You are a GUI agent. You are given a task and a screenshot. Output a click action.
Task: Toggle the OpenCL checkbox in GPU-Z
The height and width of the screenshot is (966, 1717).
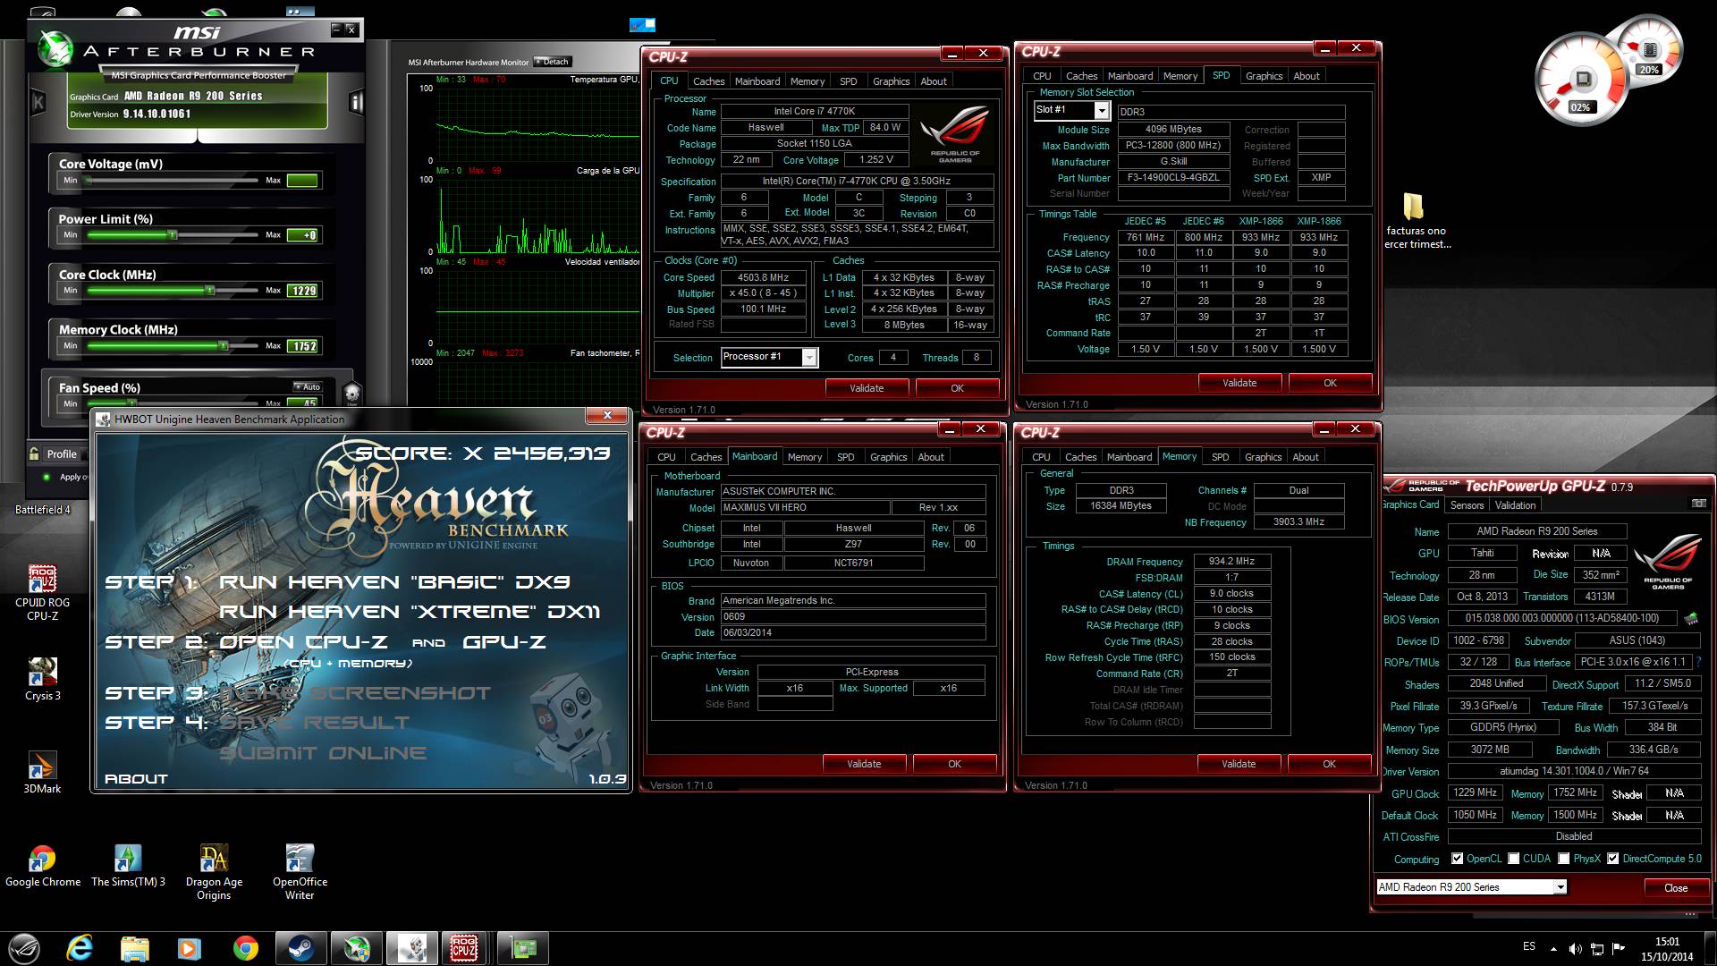1457,859
